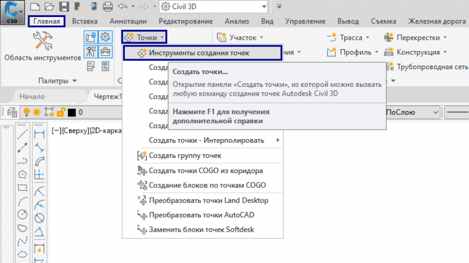Select the Rectangle drawing tool

pyautogui.click(x=22, y=188)
